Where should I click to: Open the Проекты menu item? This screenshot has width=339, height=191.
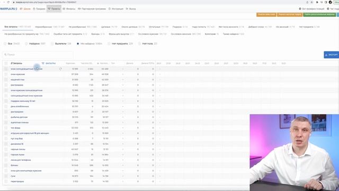point(54,9)
